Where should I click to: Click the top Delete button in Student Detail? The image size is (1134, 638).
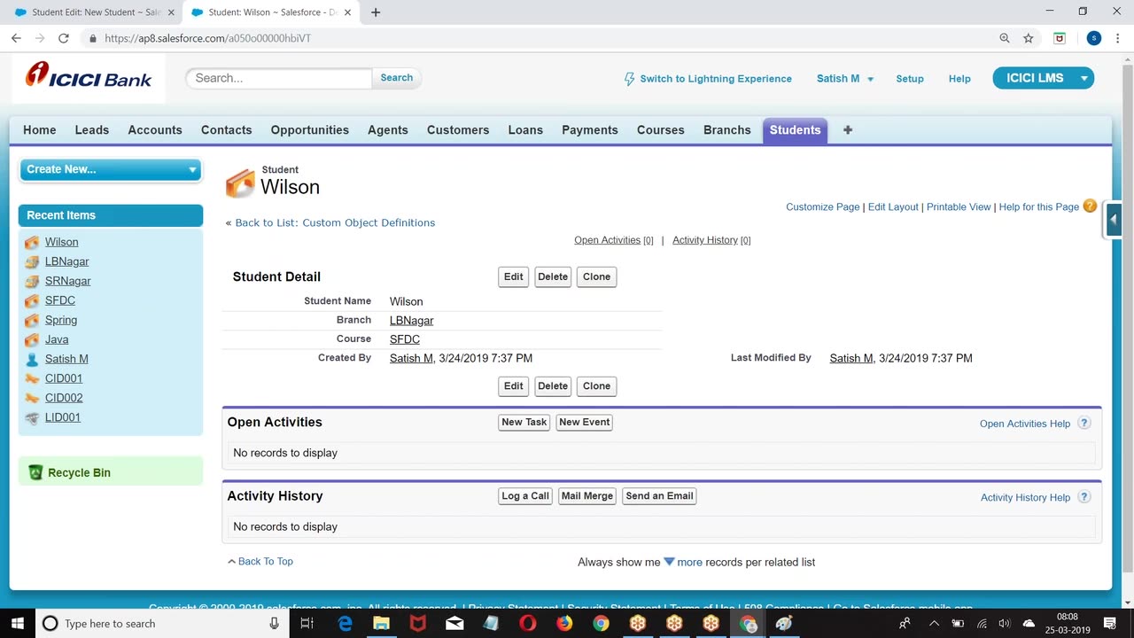click(553, 276)
